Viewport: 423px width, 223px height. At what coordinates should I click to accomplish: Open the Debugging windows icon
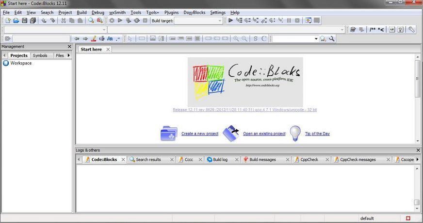coord(309,20)
